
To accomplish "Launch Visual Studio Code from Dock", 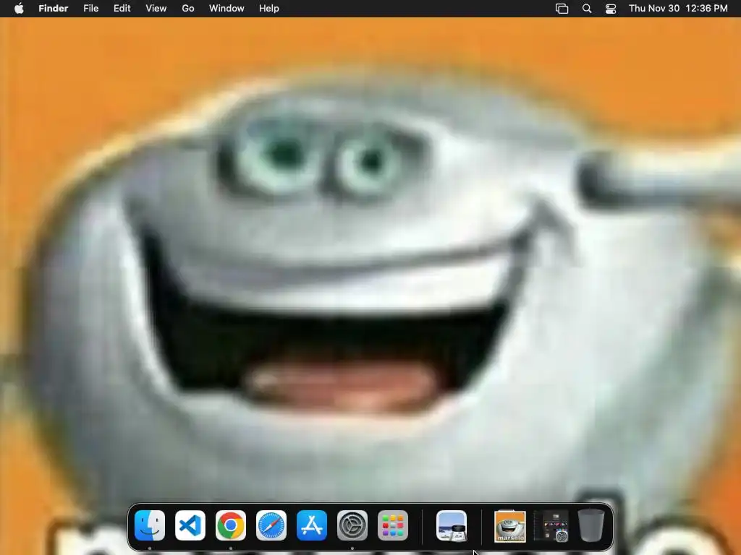I will point(190,525).
